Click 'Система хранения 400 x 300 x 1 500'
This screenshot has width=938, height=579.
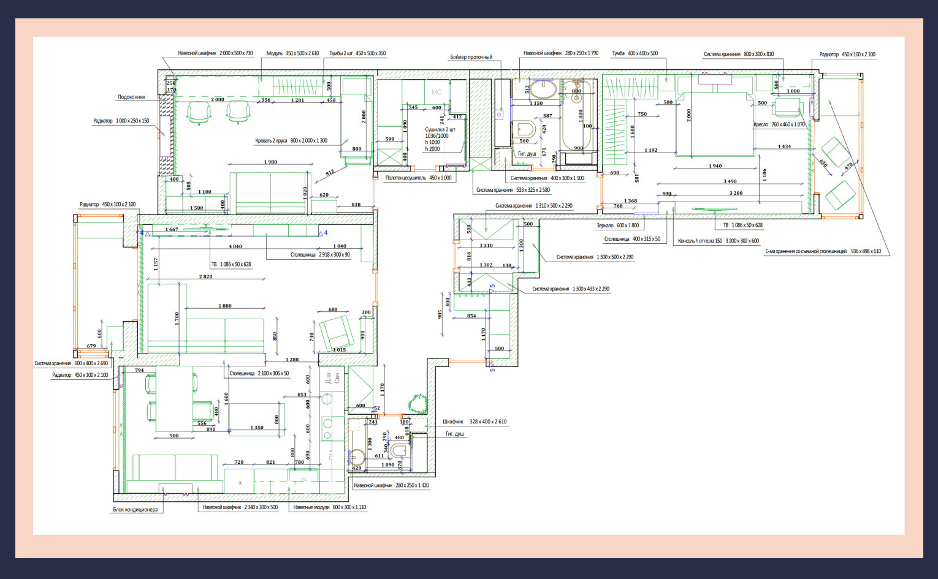[x=547, y=178]
